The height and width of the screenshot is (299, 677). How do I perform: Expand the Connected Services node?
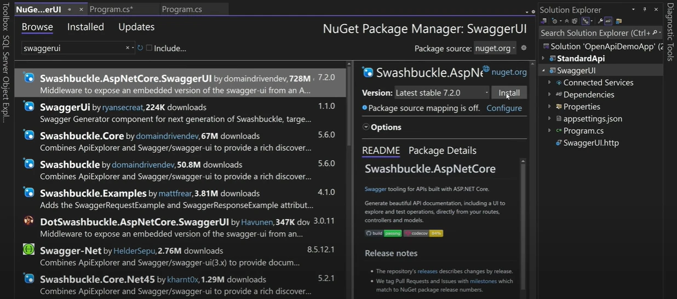coord(549,83)
